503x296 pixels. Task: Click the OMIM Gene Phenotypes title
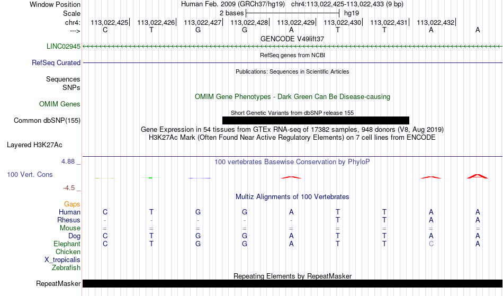click(293, 97)
